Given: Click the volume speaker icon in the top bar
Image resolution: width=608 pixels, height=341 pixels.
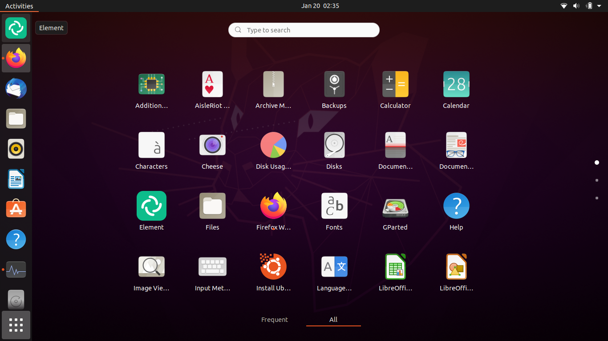Looking at the screenshot, I should pos(576,6).
